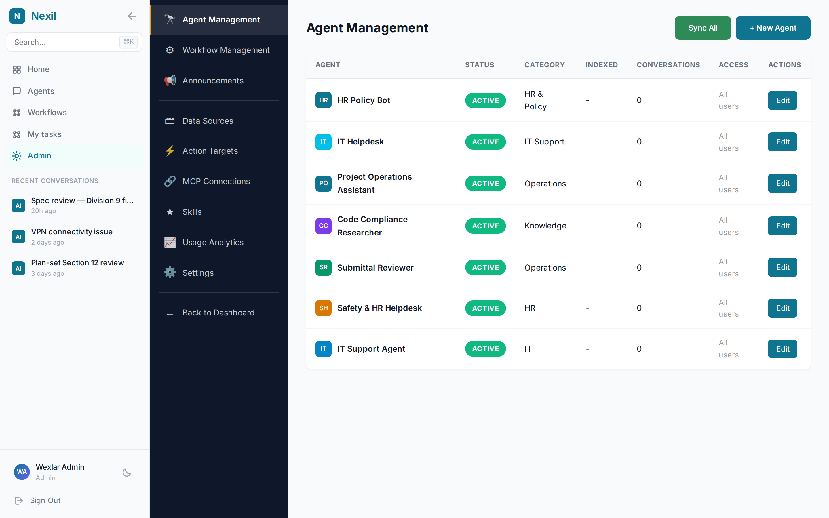
Task: Edit the IT Support Agent row
Action: (x=782, y=349)
